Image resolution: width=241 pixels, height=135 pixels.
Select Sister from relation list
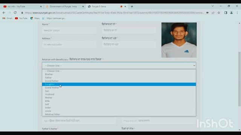pyautogui.click(x=119, y=108)
